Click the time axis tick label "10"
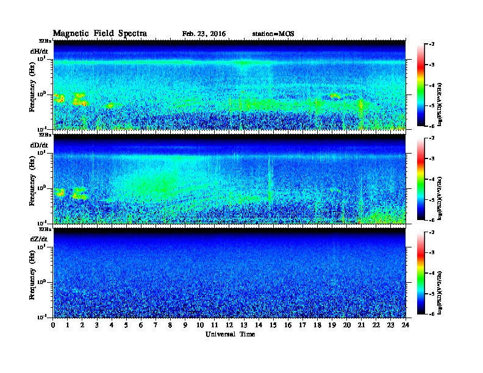The height and width of the screenshot is (373, 483). tap(200, 325)
